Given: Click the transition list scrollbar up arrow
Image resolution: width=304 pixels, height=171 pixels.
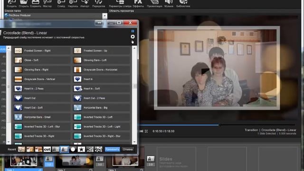Looking at the screenshot, I should (134, 48).
